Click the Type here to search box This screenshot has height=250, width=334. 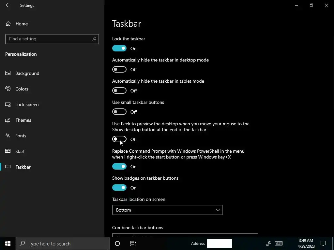pos(63,243)
